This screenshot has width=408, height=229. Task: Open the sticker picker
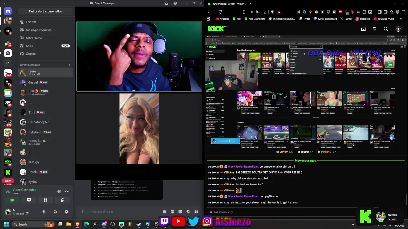(x=180, y=212)
